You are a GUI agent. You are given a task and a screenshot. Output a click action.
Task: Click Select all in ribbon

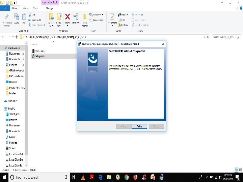pos(137,15)
